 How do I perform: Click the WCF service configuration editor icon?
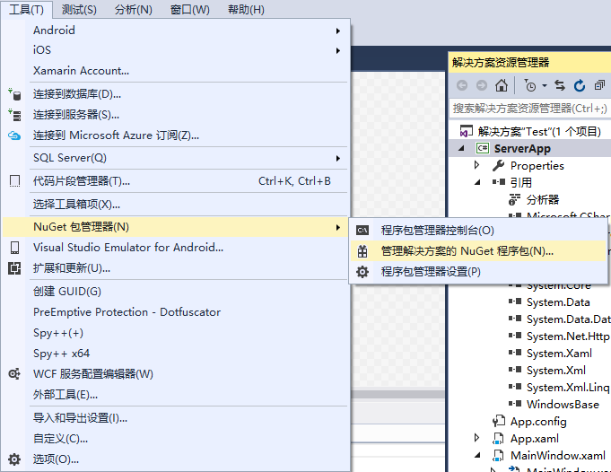[x=14, y=374]
